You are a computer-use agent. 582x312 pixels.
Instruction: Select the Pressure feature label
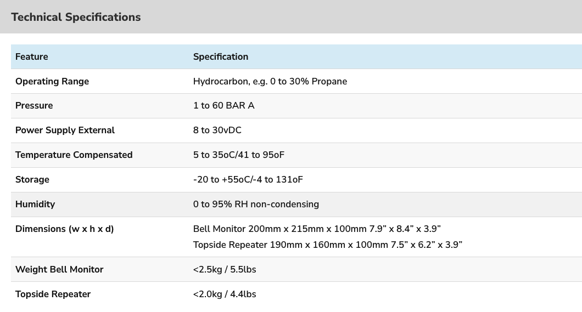[x=34, y=106]
